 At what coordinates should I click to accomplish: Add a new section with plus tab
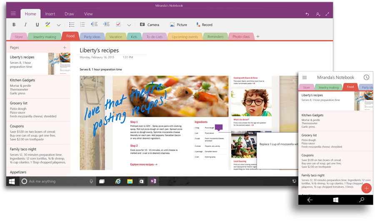tap(258, 37)
